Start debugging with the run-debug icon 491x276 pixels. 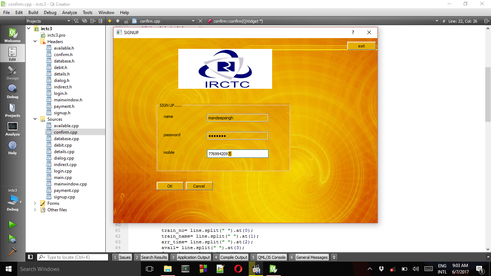(x=13, y=239)
